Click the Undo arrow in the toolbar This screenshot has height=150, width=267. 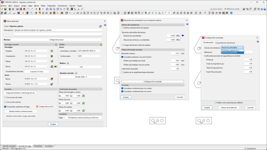pyautogui.click(x=28, y=9)
